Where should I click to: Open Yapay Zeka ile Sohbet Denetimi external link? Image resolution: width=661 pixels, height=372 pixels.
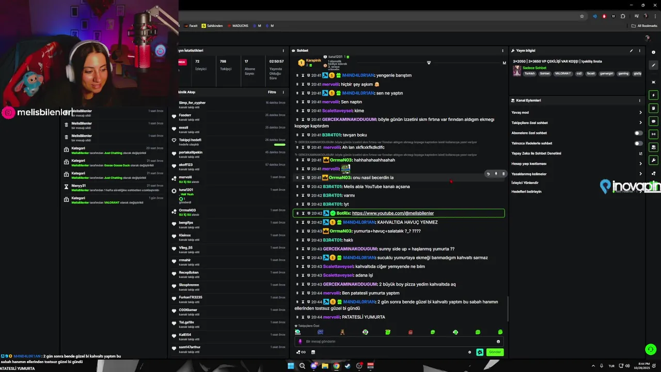(640, 153)
